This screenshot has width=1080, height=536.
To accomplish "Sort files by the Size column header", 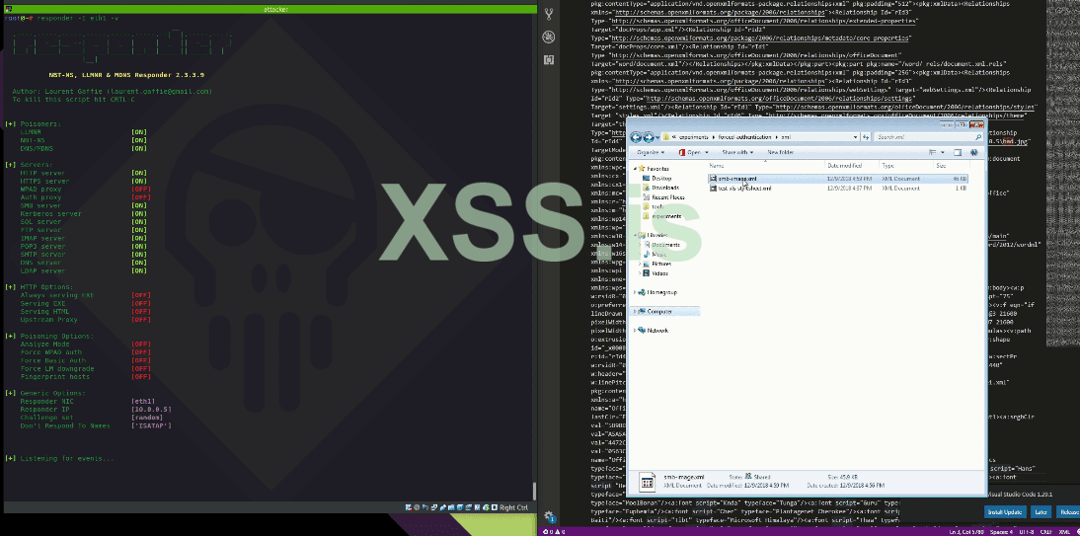I will click(952, 166).
